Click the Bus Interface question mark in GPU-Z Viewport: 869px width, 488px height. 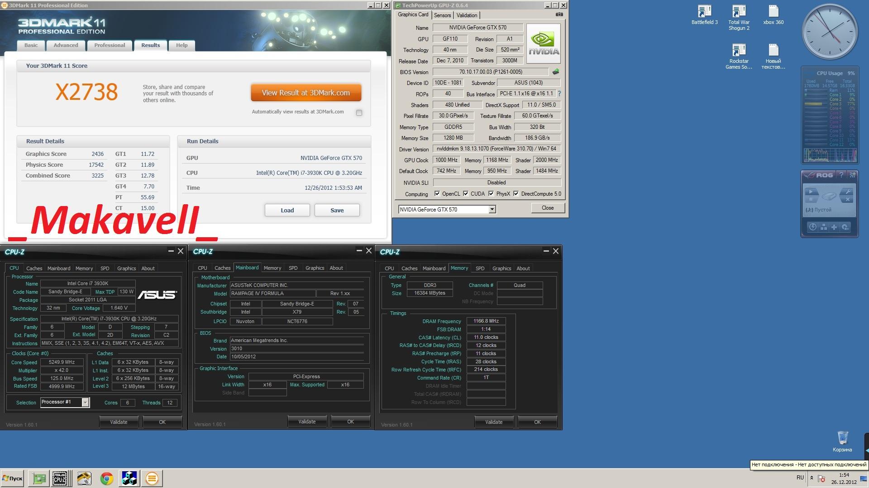(559, 94)
